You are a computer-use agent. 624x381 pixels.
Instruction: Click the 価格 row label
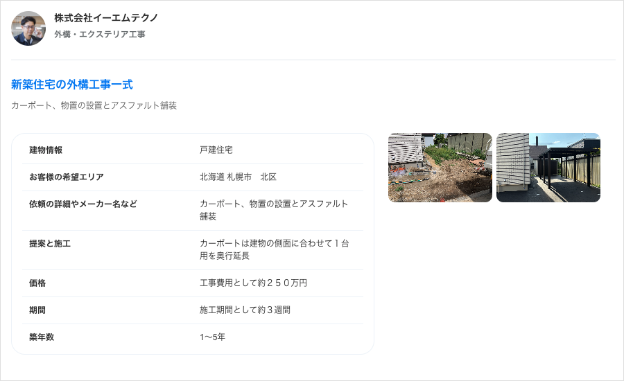tap(37, 283)
